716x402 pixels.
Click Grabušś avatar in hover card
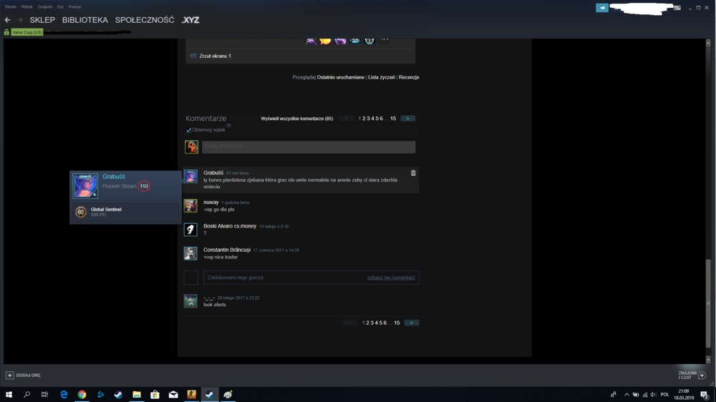[x=85, y=186]
